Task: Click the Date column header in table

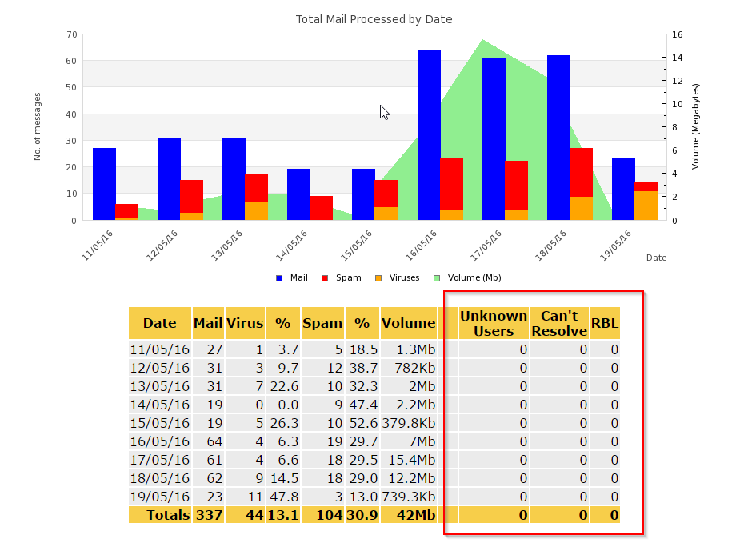Action: tap(159, 323)
